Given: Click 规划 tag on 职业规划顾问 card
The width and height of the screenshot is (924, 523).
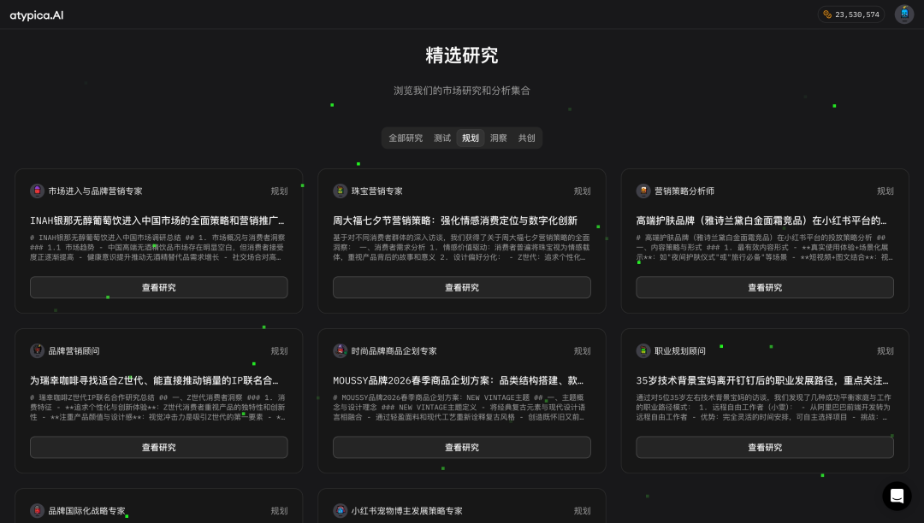Looking at the screenshot, I should [885, 351].
